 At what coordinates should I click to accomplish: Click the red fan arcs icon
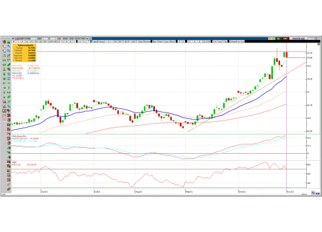[4, 119]
